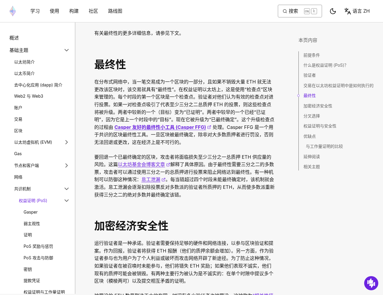Expand the 节点和客户端 chevron

click(x=67, y=165)
